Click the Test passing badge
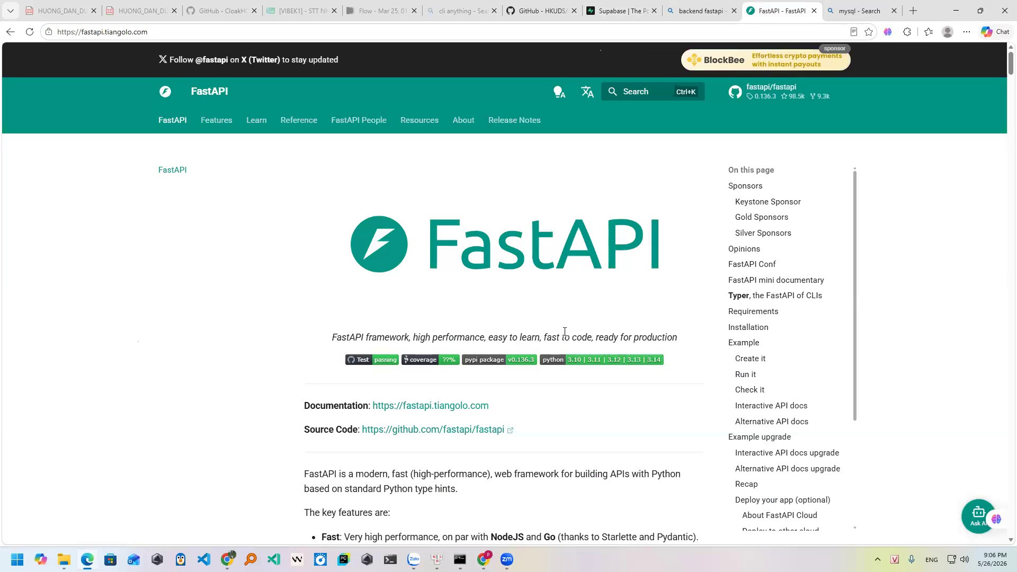The height and width of the screenshot is (572, 1017). click(372, 360)
